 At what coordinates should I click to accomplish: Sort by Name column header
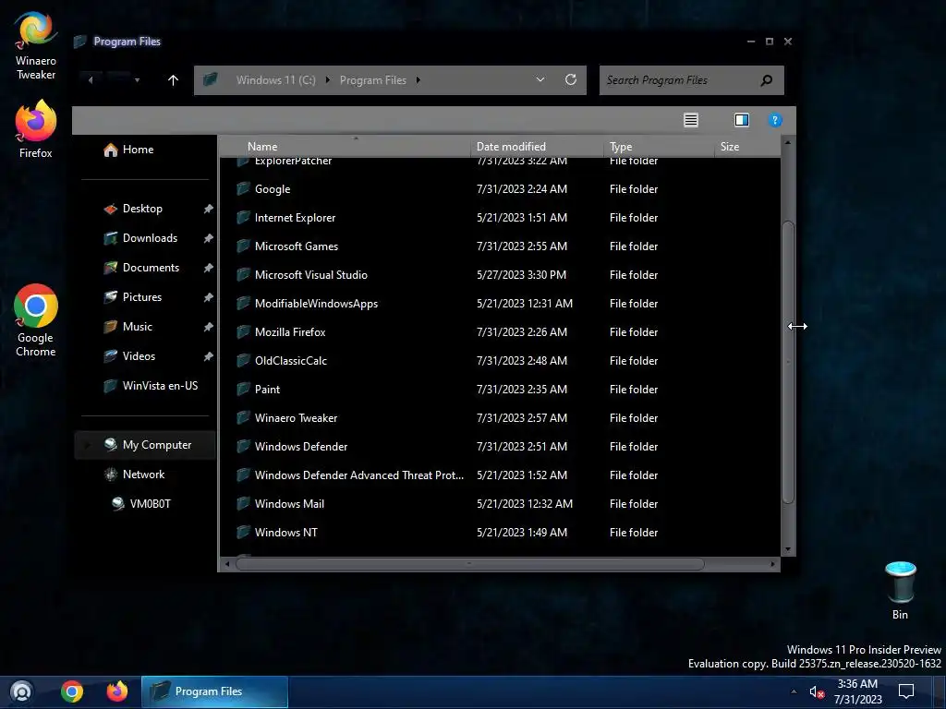point(345,147)
